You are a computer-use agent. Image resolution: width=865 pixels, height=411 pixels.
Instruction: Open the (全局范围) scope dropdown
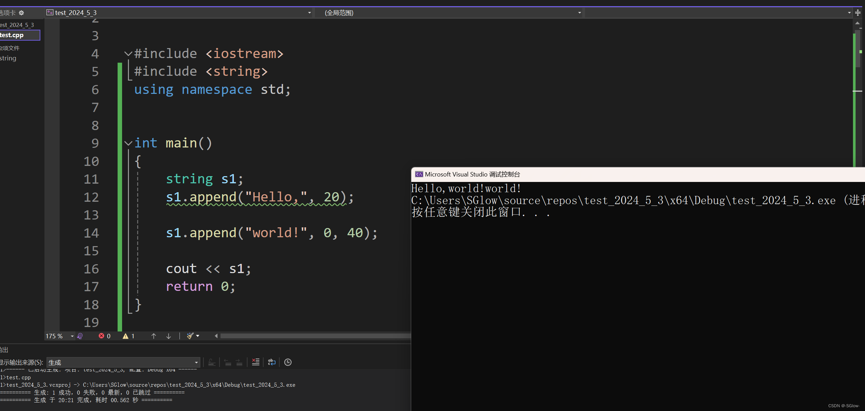[579, 13]
